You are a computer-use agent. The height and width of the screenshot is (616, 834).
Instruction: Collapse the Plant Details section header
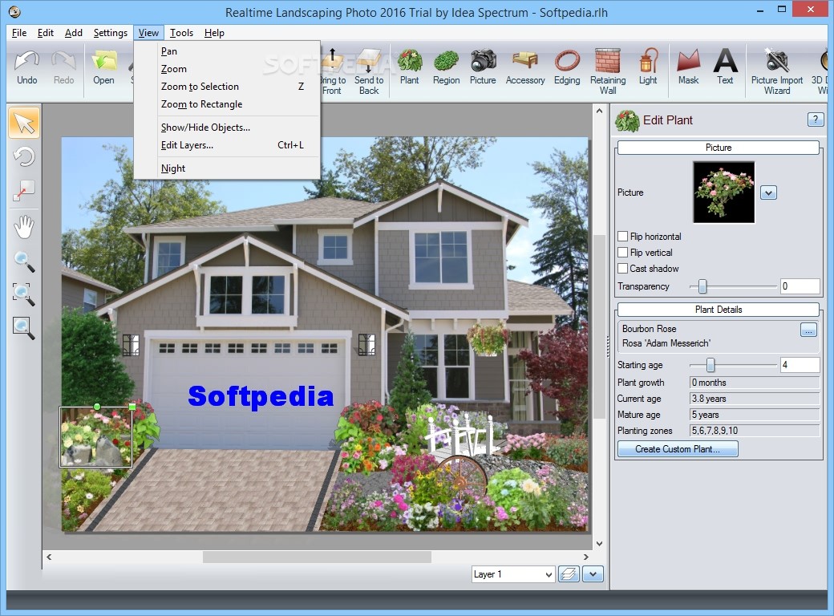(718, 310)
